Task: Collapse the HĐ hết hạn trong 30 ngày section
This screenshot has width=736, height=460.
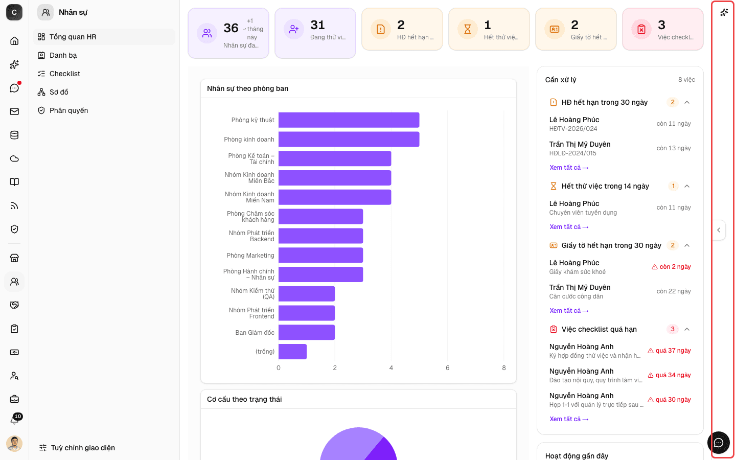Action: [x=687, y=102]
